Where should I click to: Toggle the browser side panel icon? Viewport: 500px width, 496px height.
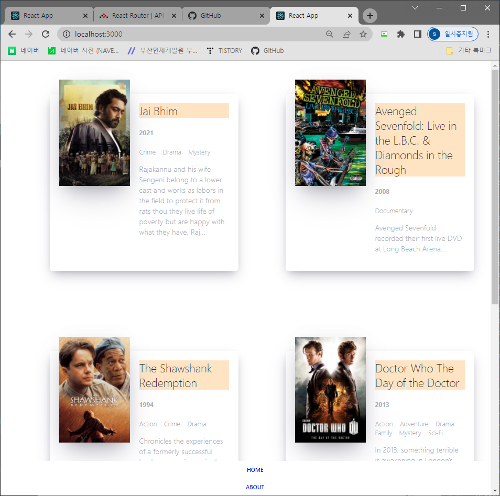click(417, 34)
